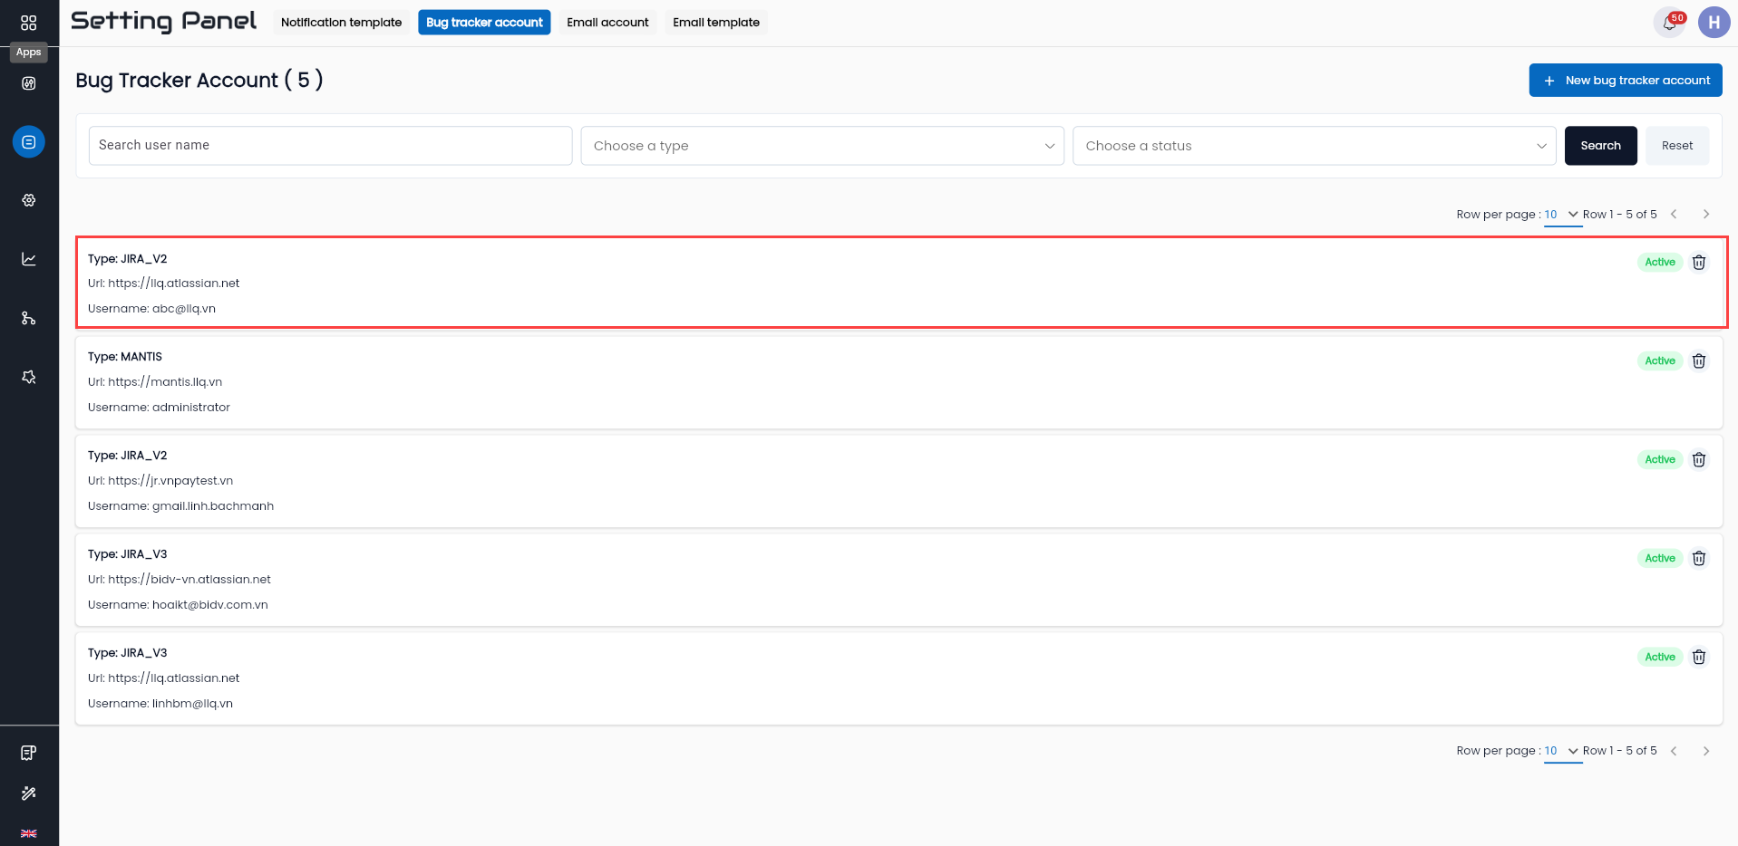Image resolution: width=1738 pixels, height=846 pixels.
Task: Click the magic wand sidebar icon
Action: [29, 793]
